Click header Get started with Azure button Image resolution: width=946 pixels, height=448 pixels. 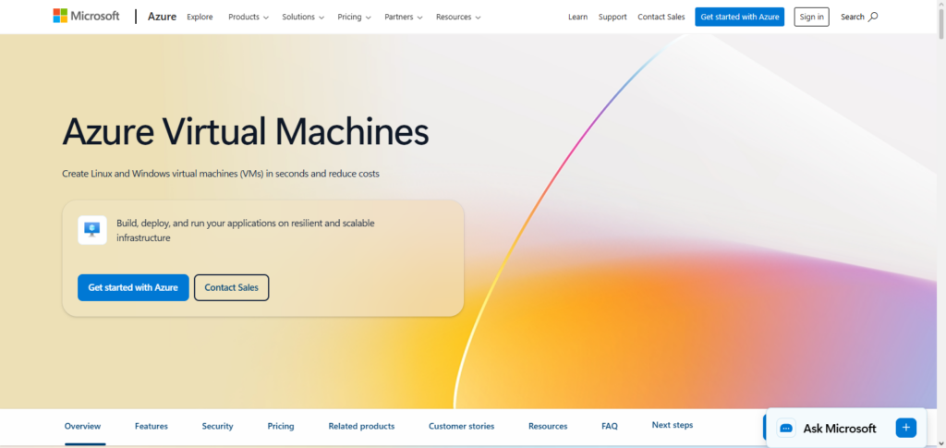740,17
